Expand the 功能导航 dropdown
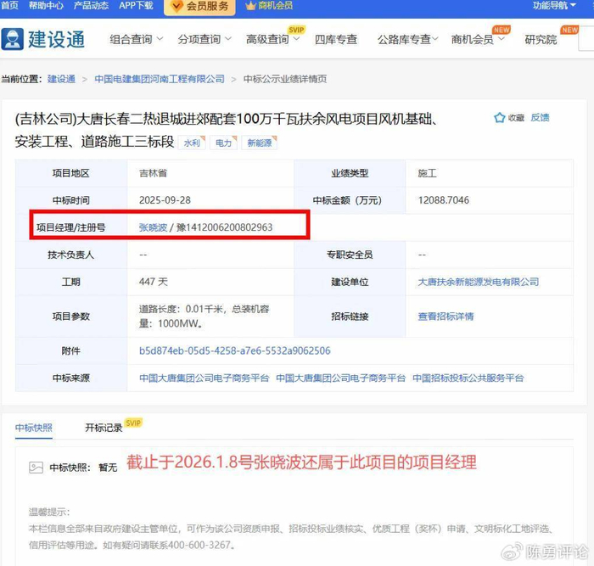Image resolution: width=594 pixels, height=566 pixels. pyautogui.click(x=554, y=5)
